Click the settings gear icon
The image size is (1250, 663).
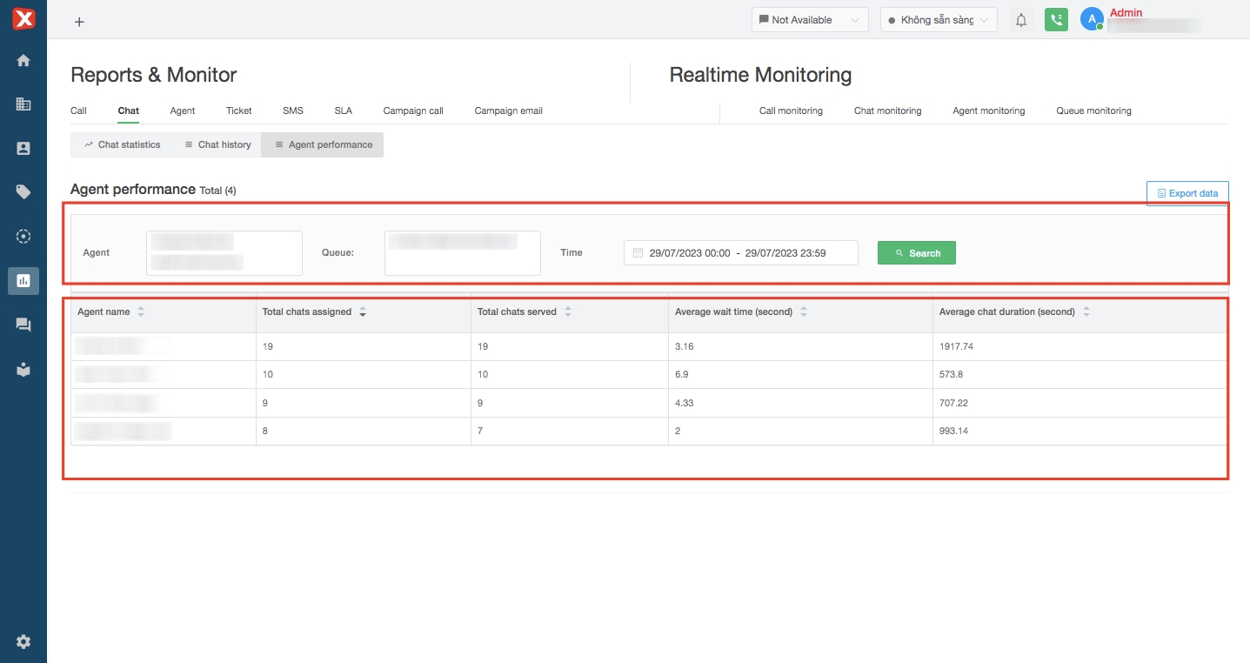click(x=23, y=641)
